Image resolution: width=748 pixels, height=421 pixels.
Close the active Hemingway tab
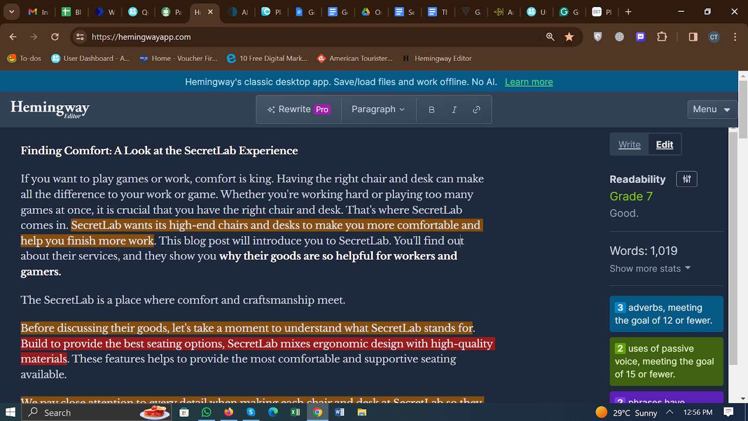[x=210, y=12]
